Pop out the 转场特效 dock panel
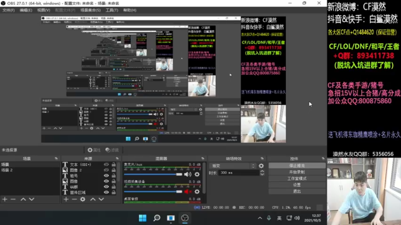 point(262,158)
